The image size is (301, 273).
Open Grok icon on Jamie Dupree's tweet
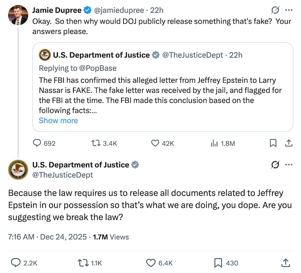(275, 10)
